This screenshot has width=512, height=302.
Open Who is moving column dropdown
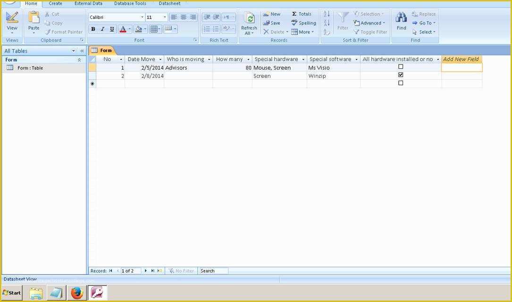[209, 59]
